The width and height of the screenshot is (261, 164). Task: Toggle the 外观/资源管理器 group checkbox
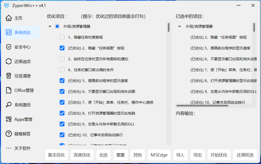57,26
